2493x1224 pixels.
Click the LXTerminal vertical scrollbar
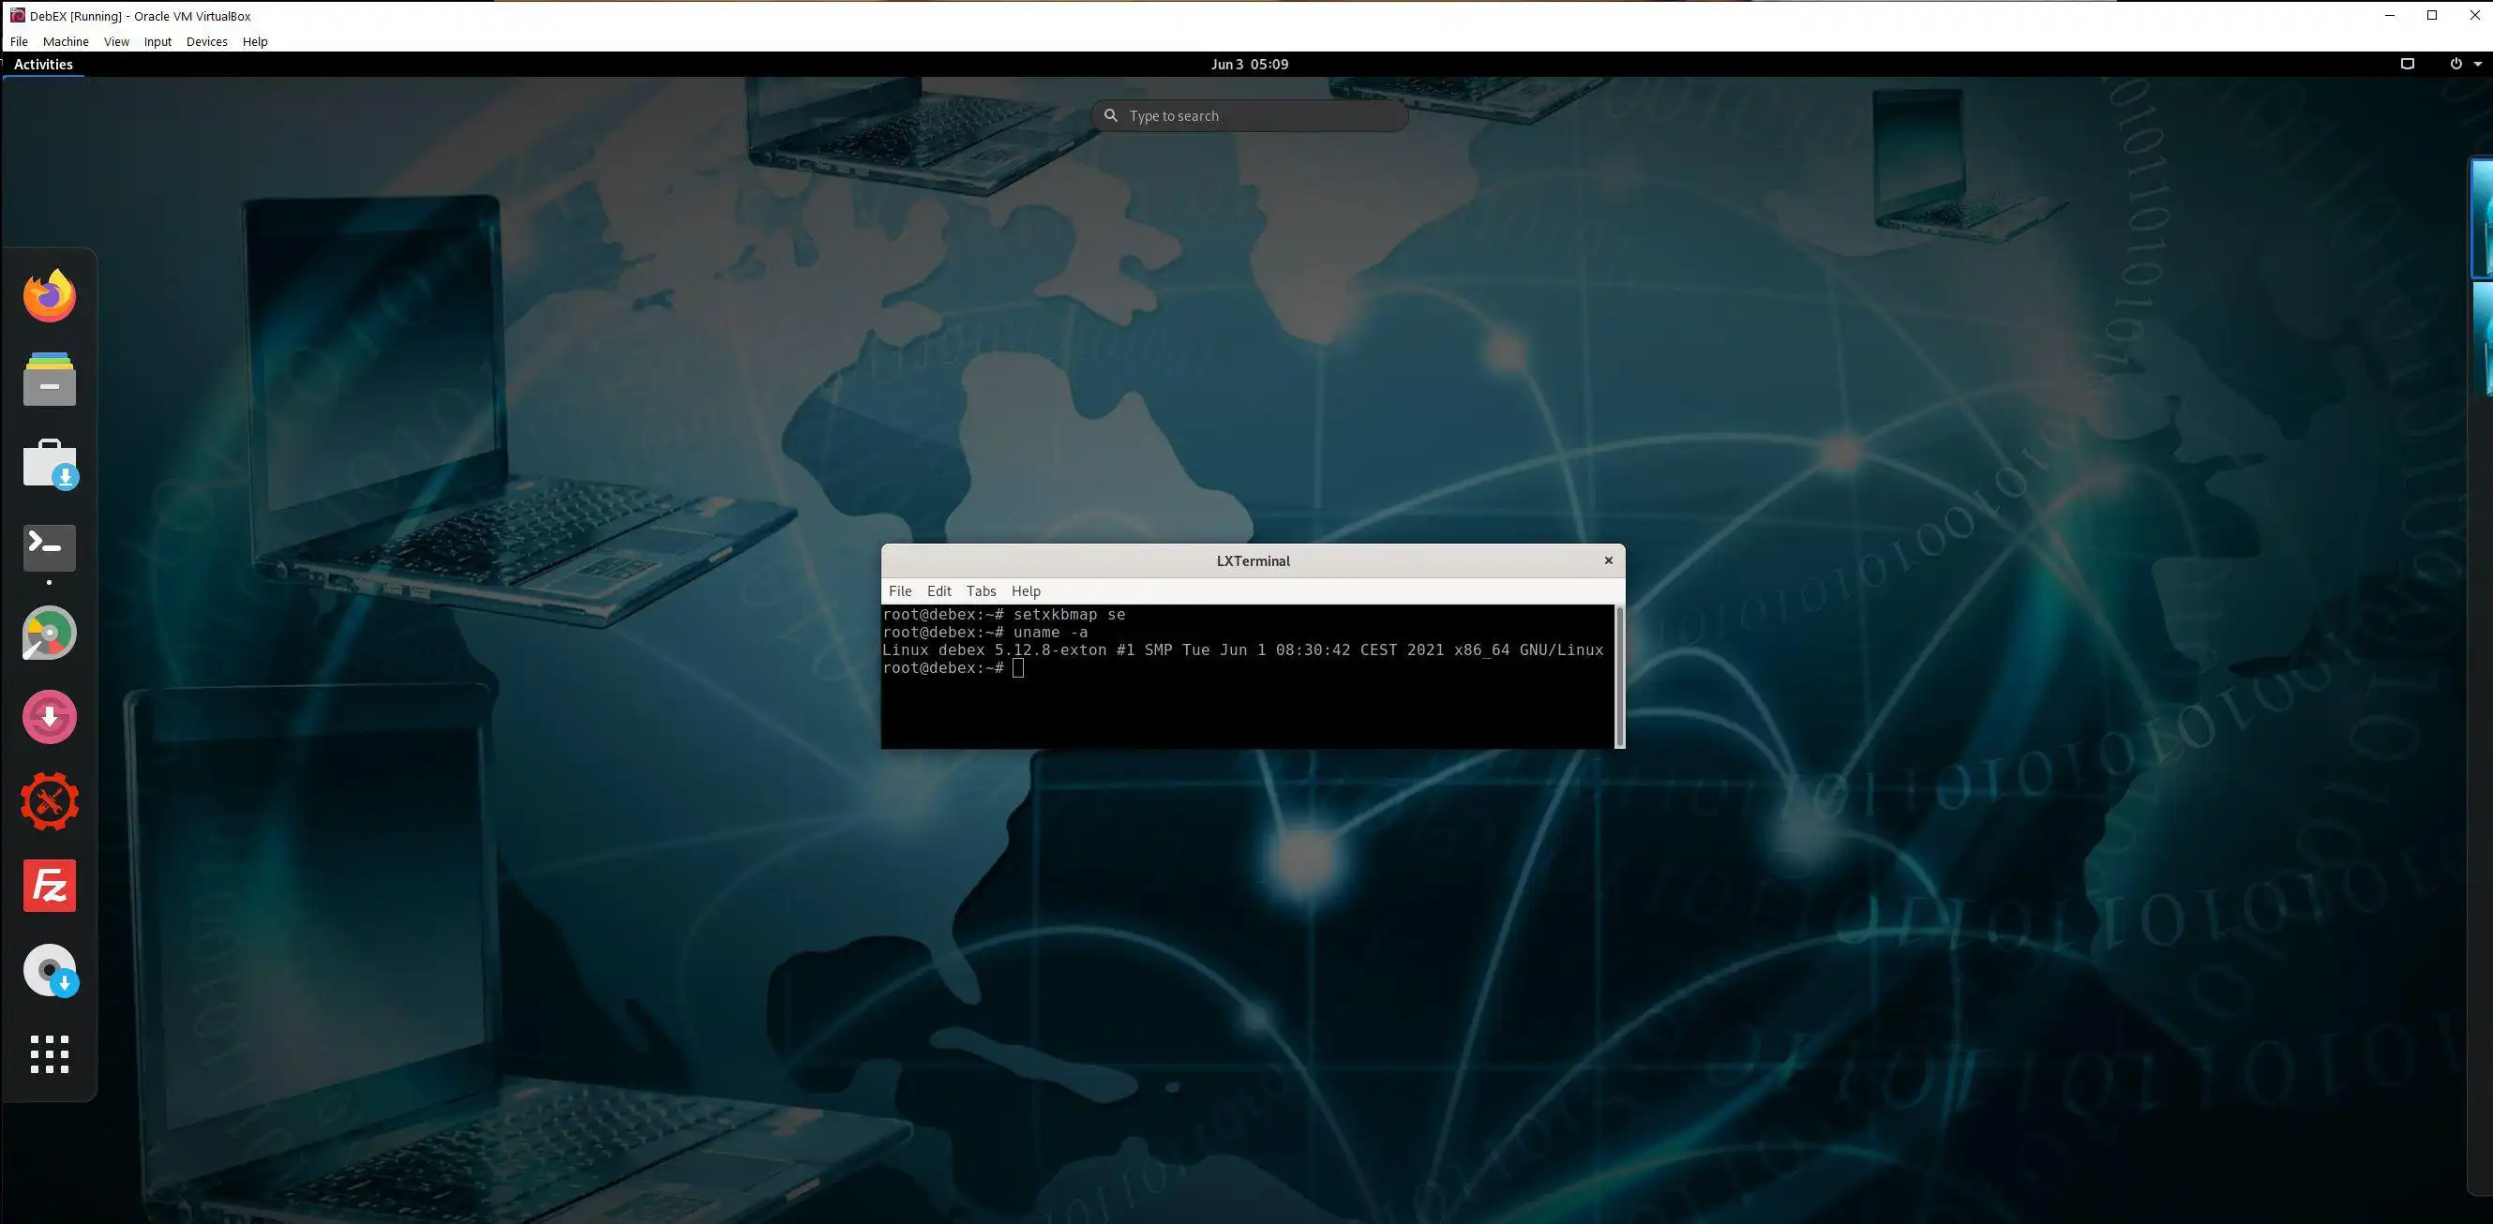(1619, 676)
